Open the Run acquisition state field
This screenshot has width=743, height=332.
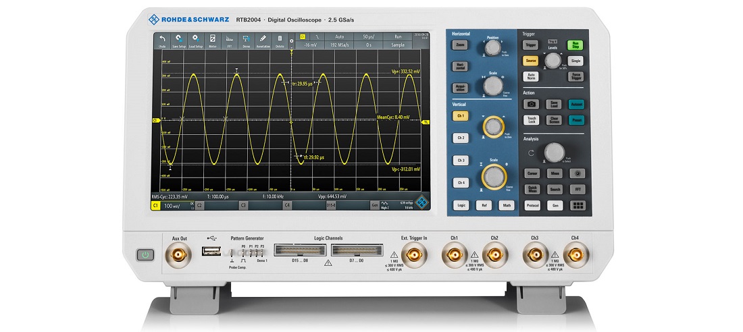pyautogui.click(x=398, y=36)
